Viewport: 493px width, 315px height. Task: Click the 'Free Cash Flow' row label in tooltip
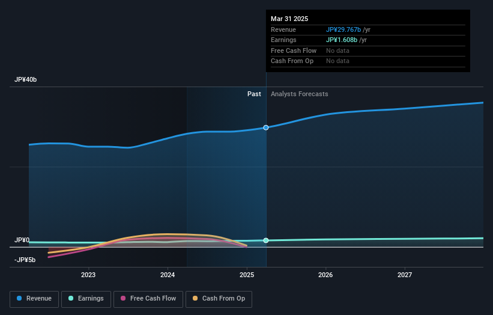(x=294, y=50)
